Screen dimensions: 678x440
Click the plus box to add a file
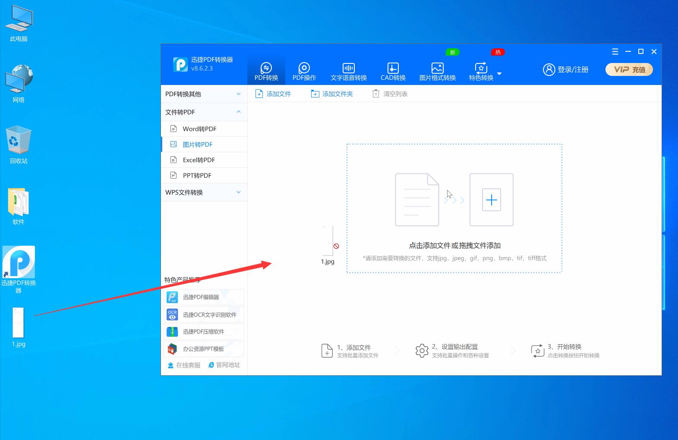(x=492, y=200)
